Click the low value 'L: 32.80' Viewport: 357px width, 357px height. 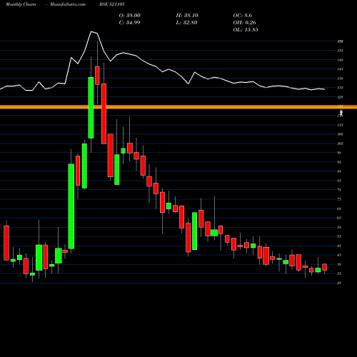pos(186,23)
